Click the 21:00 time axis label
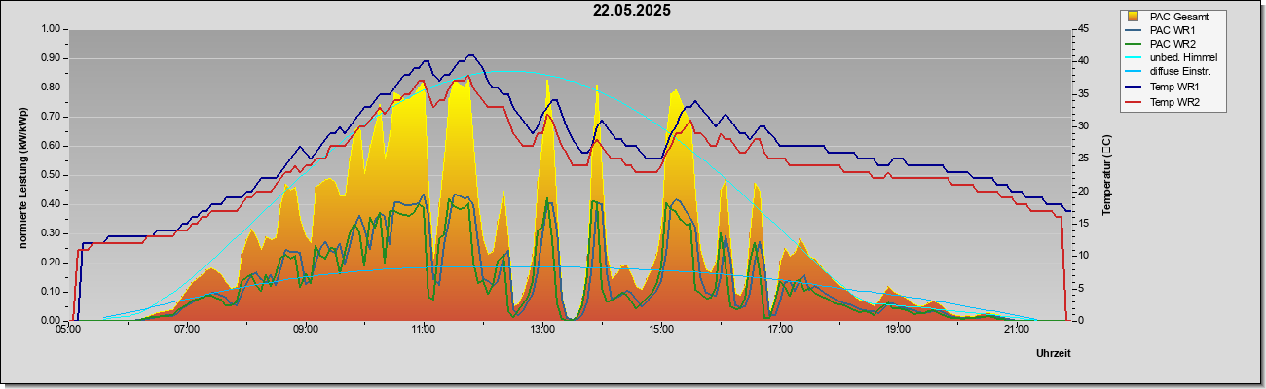Screen dimensions: 1266x389 (x=1016, y=330)
